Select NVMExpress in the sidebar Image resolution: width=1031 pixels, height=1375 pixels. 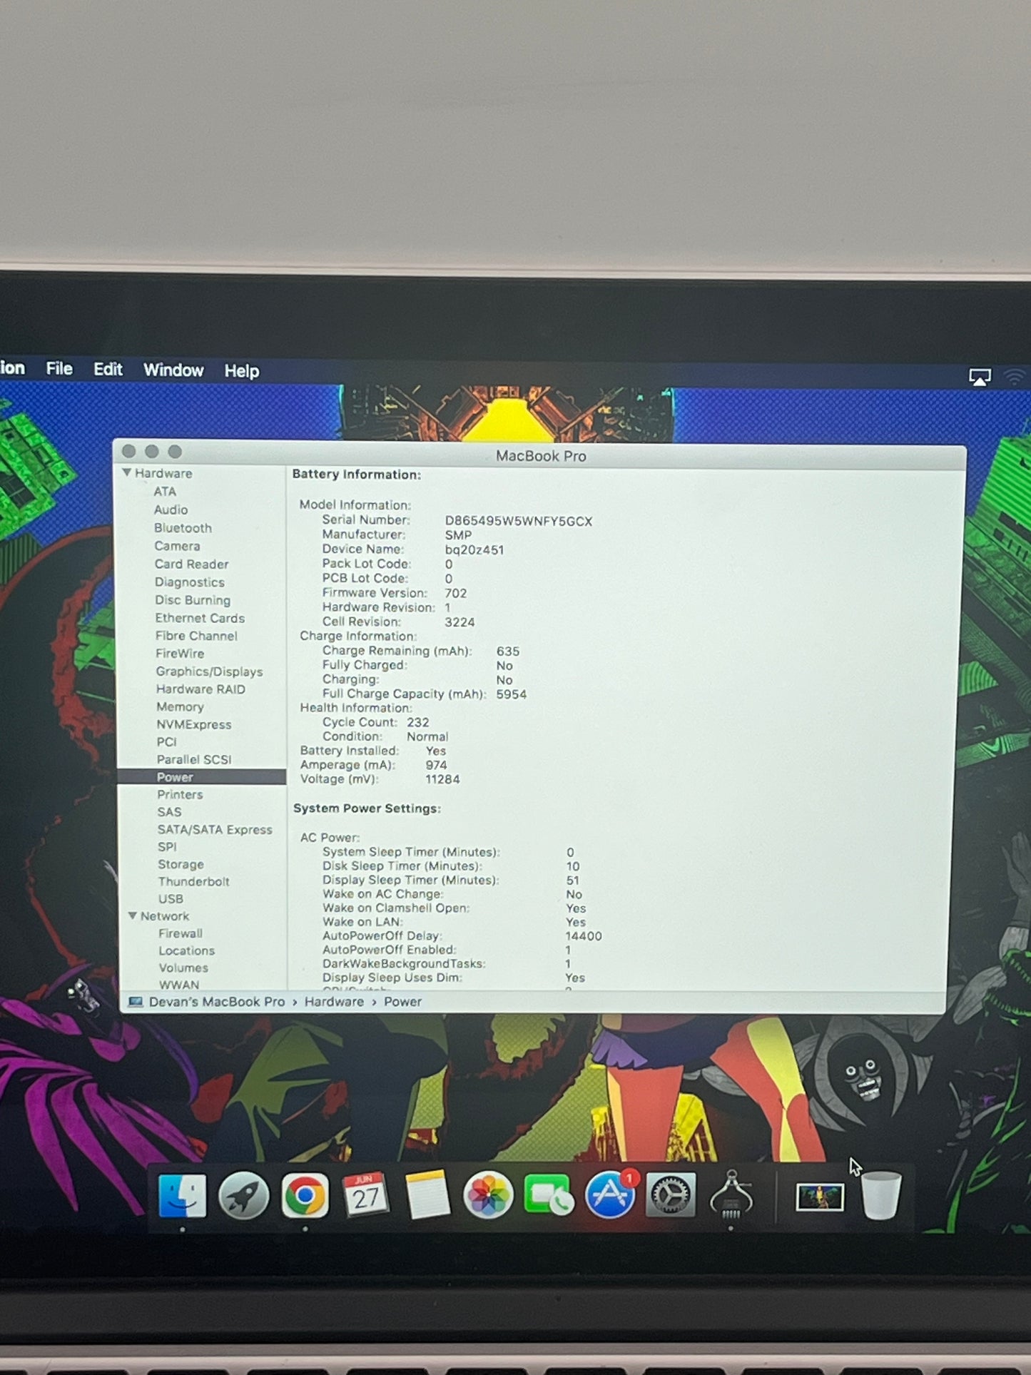[x=194, y=724]
